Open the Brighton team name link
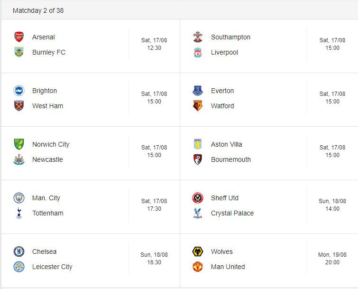 [x=45, y=91]
